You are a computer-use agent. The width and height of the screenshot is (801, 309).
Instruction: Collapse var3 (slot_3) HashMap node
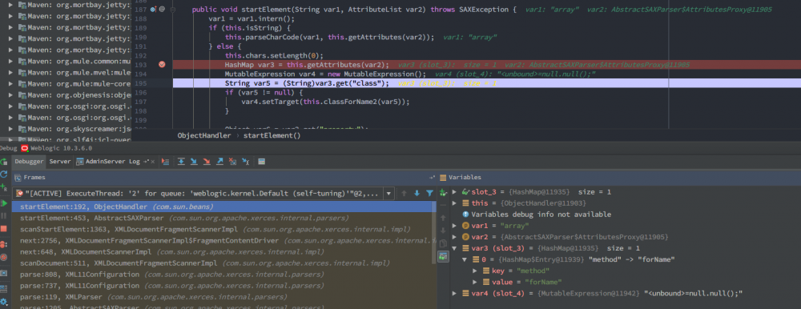pos(455,248)
